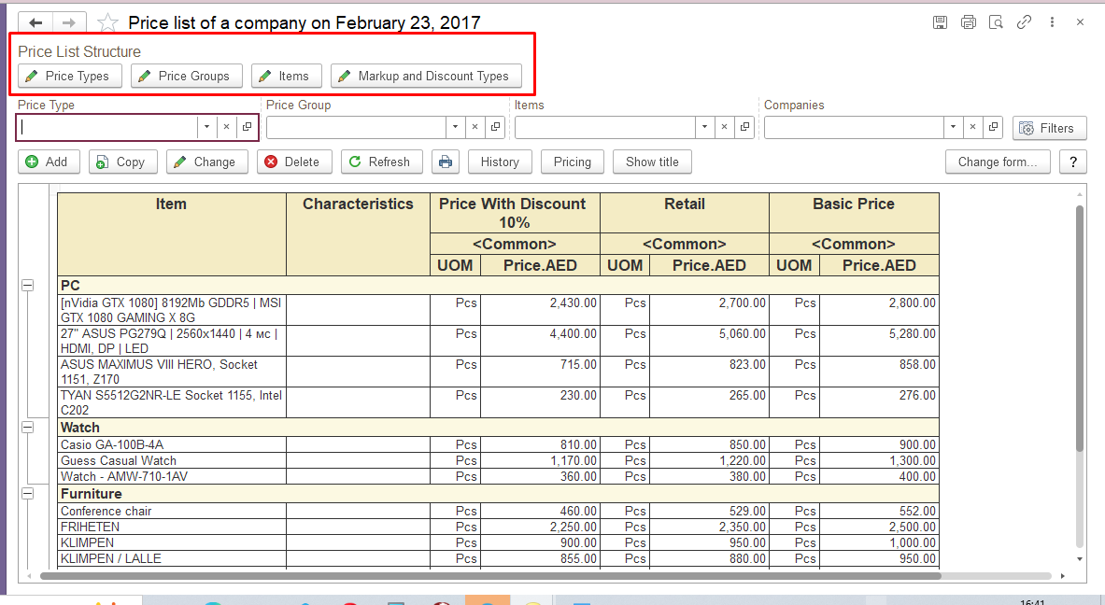Open Change form settings
This screenshot has width=1105, height=605.
[998, 162]
